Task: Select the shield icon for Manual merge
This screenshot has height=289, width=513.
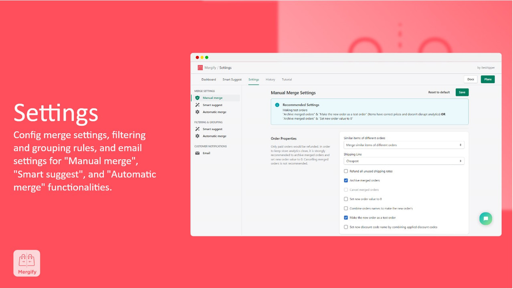Action: click(x=197, y=98)
